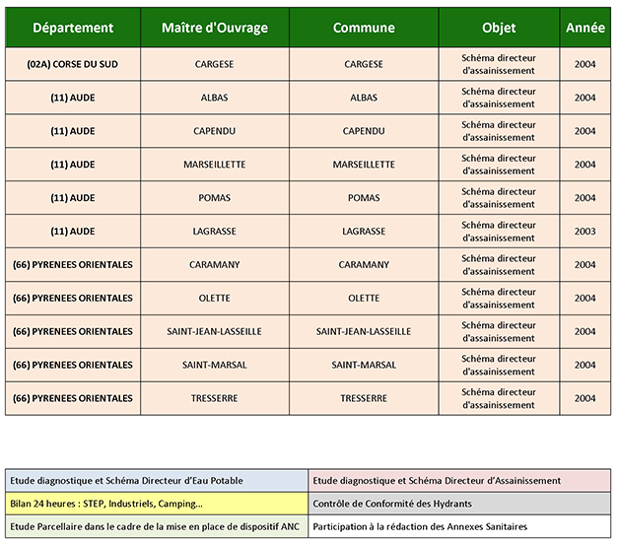Select TRESSERRE in Commune column
Image resolution: width=618 pixels, height=545 pixels.
[364, 398]
